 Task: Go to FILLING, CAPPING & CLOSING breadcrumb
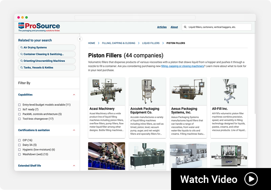tap(119, 43)
